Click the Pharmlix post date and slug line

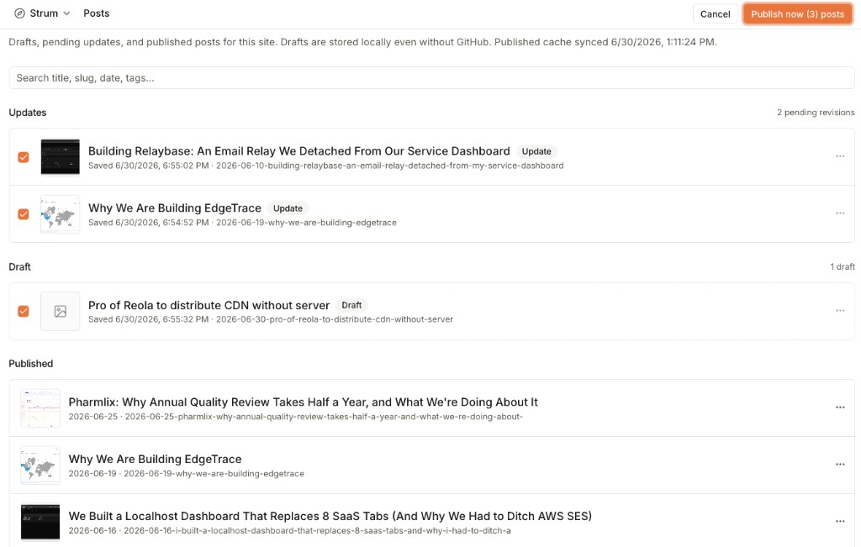(295, 417)
